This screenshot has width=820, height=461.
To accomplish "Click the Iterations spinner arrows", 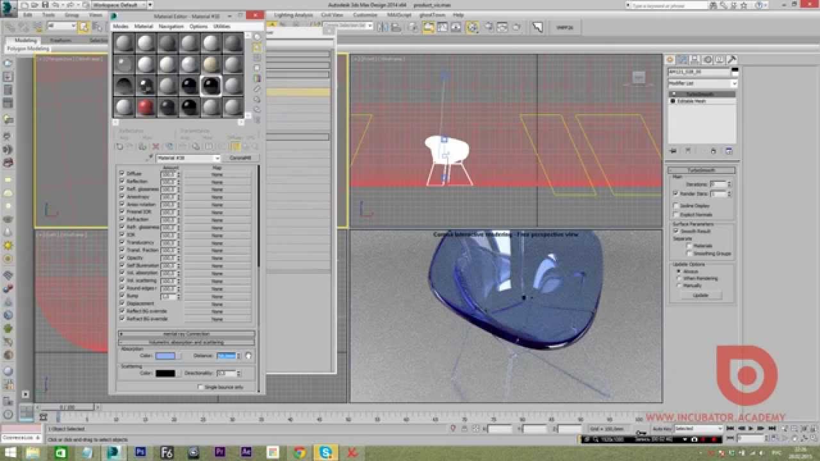I will pos(729,184).
